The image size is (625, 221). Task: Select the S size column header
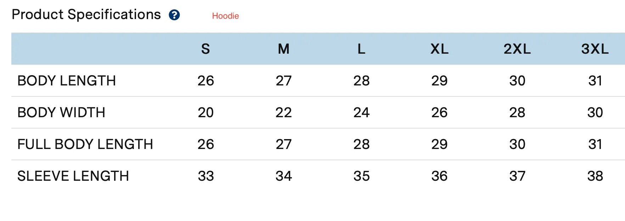205,49
